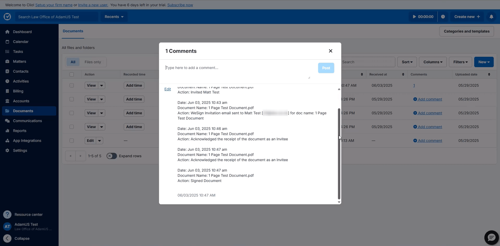
Task: Expand the Columns dropdown
Action: (x=433, y=62)
